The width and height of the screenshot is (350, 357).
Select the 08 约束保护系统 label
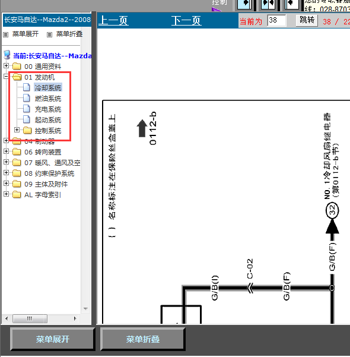pos(49,173)
